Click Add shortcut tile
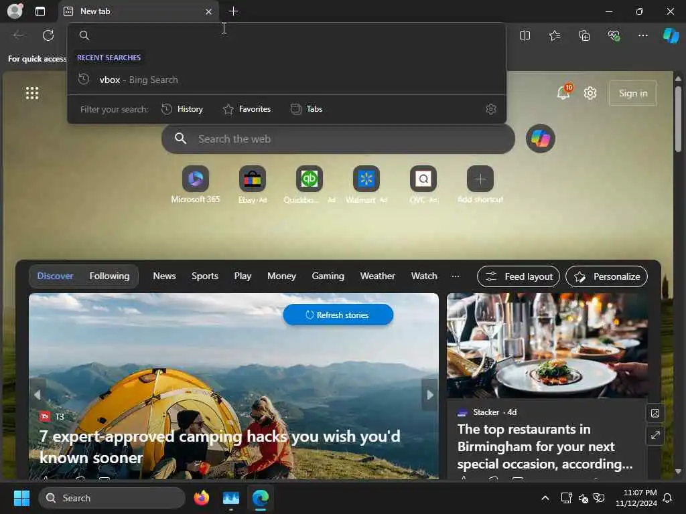This screenshot has width=686, height=514. click(x=480, y=185)
